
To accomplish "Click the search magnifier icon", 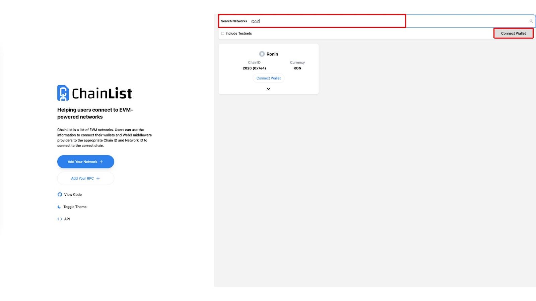I will (531, 21).
